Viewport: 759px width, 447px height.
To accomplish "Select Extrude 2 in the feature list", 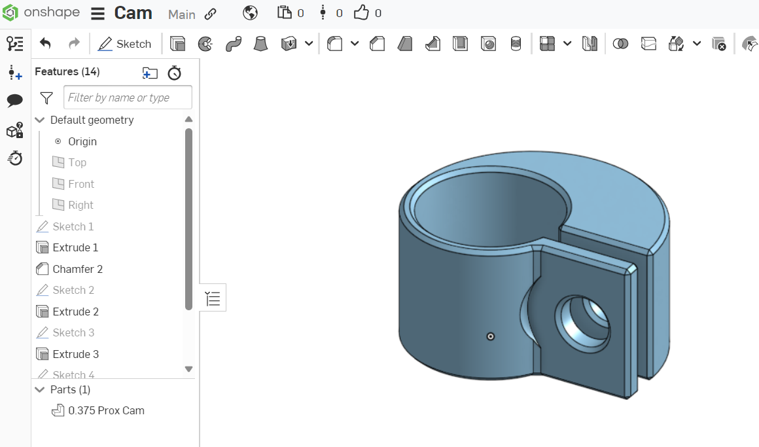I will coord(75,312).
